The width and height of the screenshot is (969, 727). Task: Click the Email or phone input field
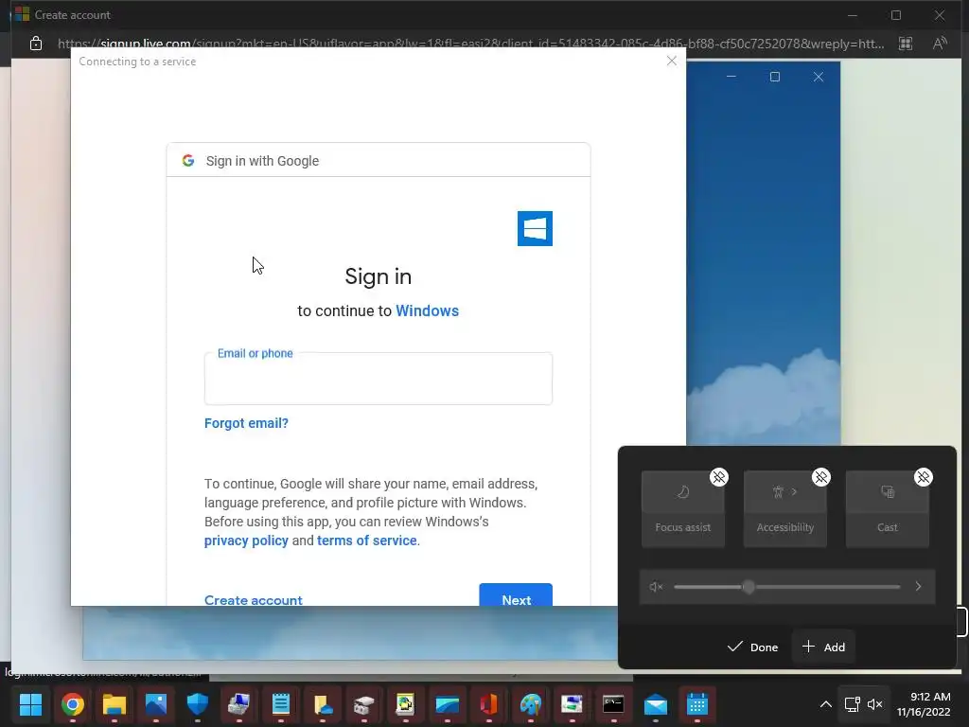pos(379,379)
